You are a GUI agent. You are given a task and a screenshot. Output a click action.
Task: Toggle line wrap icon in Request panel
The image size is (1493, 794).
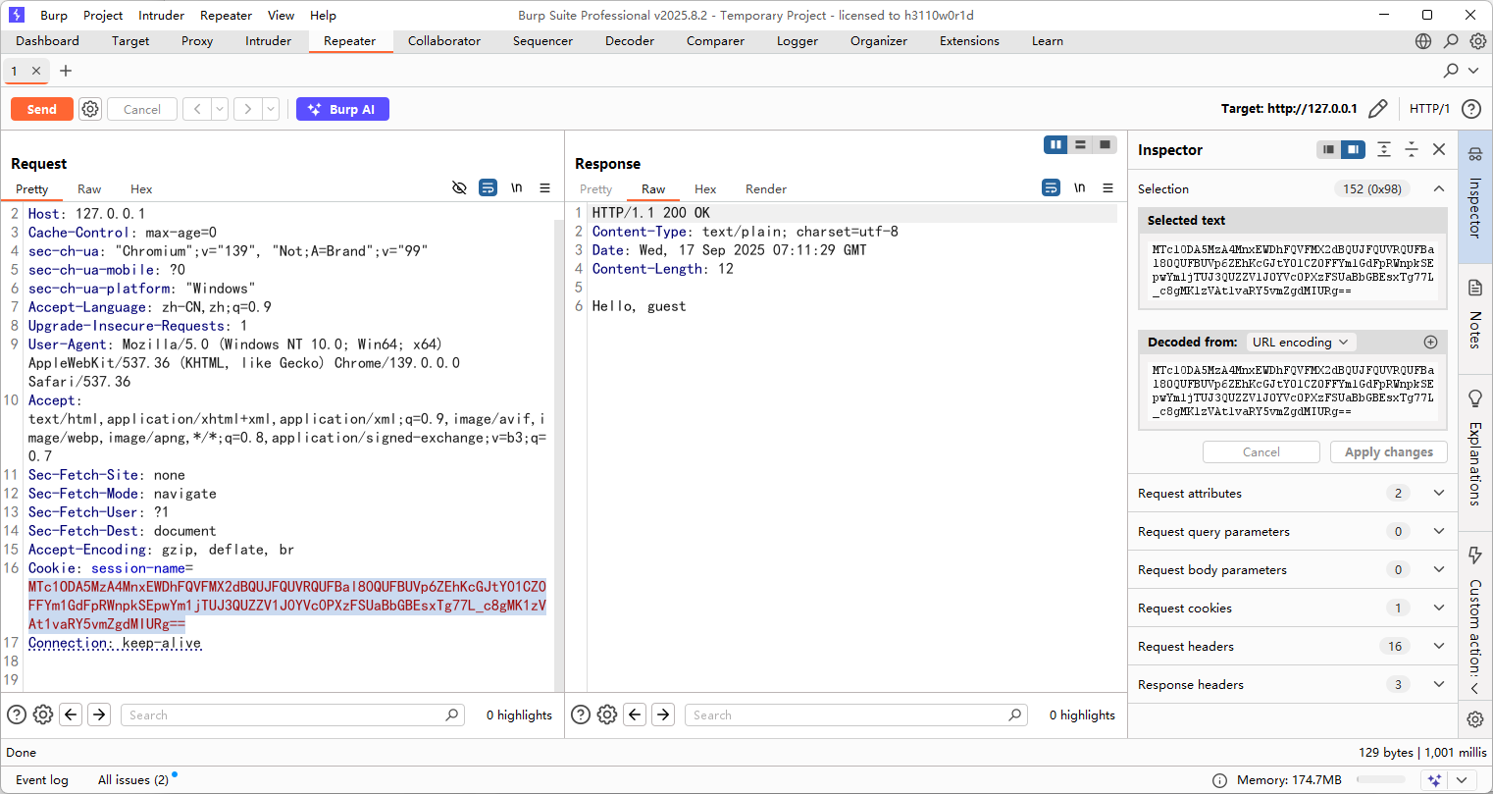coord(488,188)
